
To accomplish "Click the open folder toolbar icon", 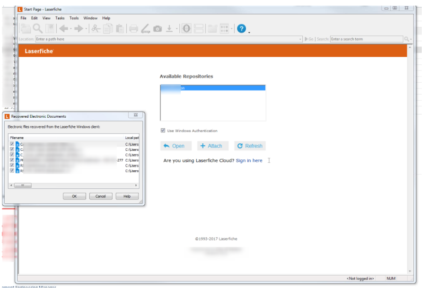I will pyautogui.click(x=26, y=28).
